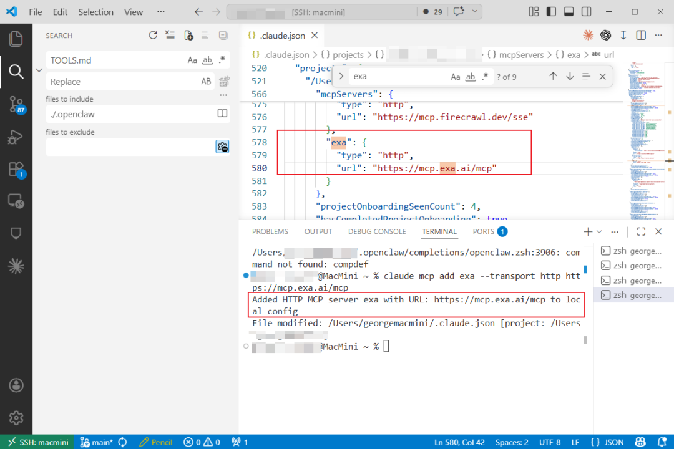
Task: Click the Copilot icon in status bar
Action: (x=640, y=442)
